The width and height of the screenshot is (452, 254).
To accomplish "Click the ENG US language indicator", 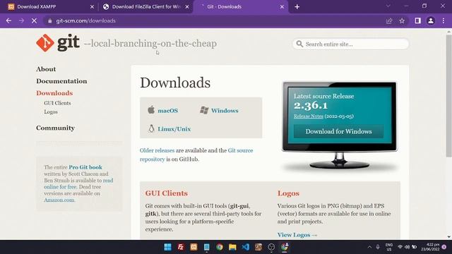I will [389, 247].
